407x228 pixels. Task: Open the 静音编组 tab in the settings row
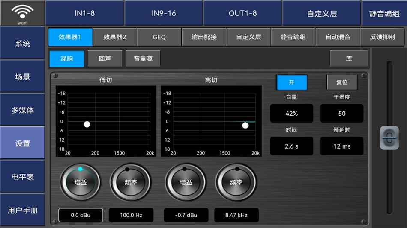(x=293, y=37)
